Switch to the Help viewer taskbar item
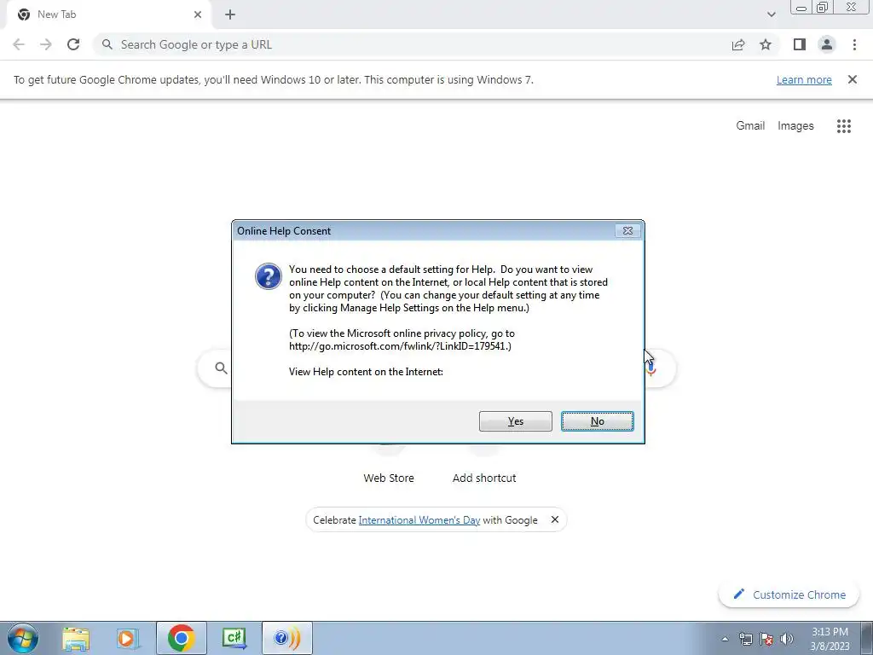The image size is (873, 655). click(x=286, y=638)
